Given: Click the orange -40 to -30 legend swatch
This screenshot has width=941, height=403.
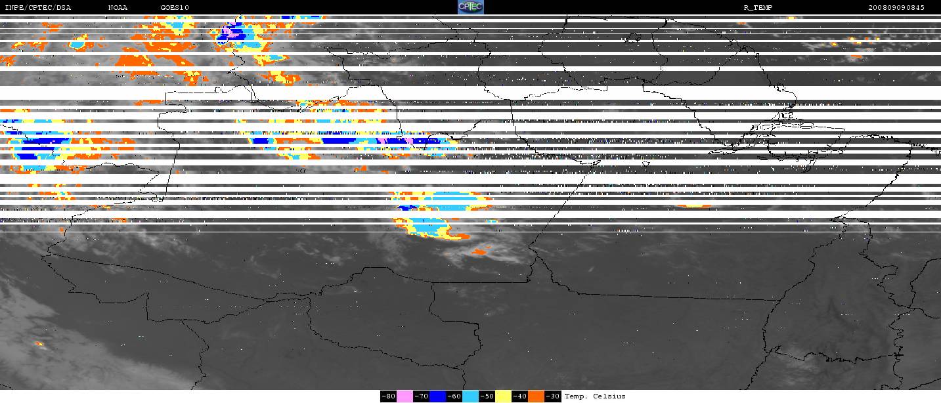Looking at the screenshot, I should [536, 396].
